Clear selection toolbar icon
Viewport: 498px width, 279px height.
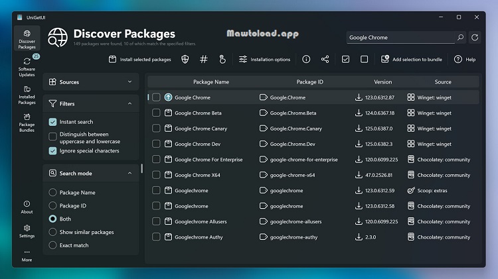click(x=365, y=59)
